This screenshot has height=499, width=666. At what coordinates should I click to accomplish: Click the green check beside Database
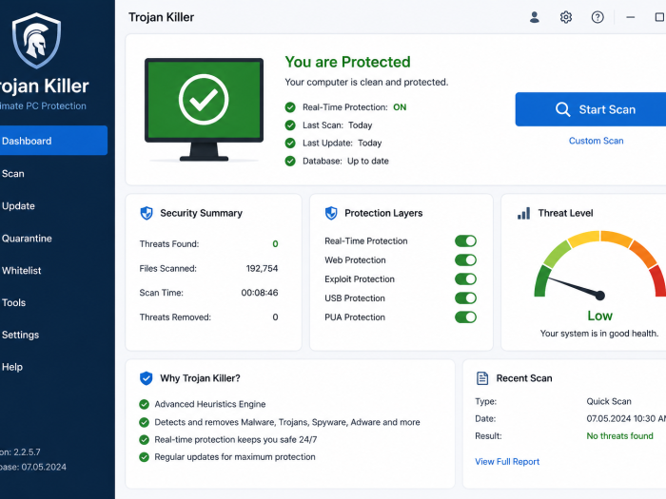(x=290, y=161)
